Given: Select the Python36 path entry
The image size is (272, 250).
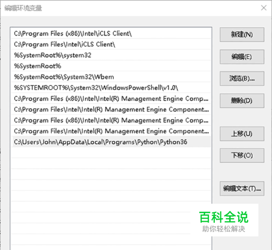Looking at the screenshot, I should pos(111,142).
